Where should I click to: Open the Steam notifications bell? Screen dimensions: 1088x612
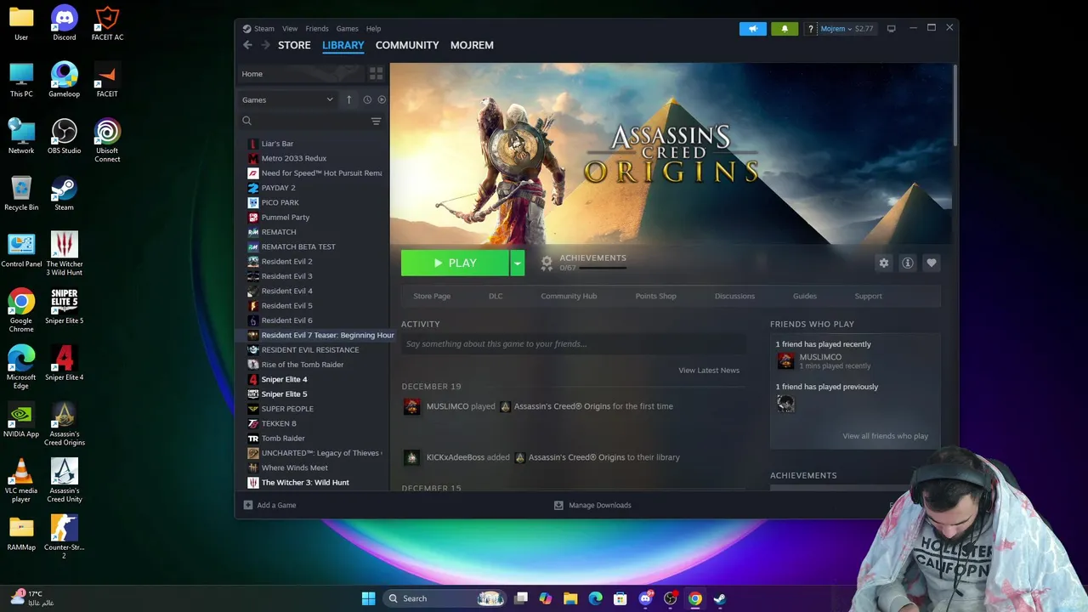pyautogui.click(x=785, y=29)
